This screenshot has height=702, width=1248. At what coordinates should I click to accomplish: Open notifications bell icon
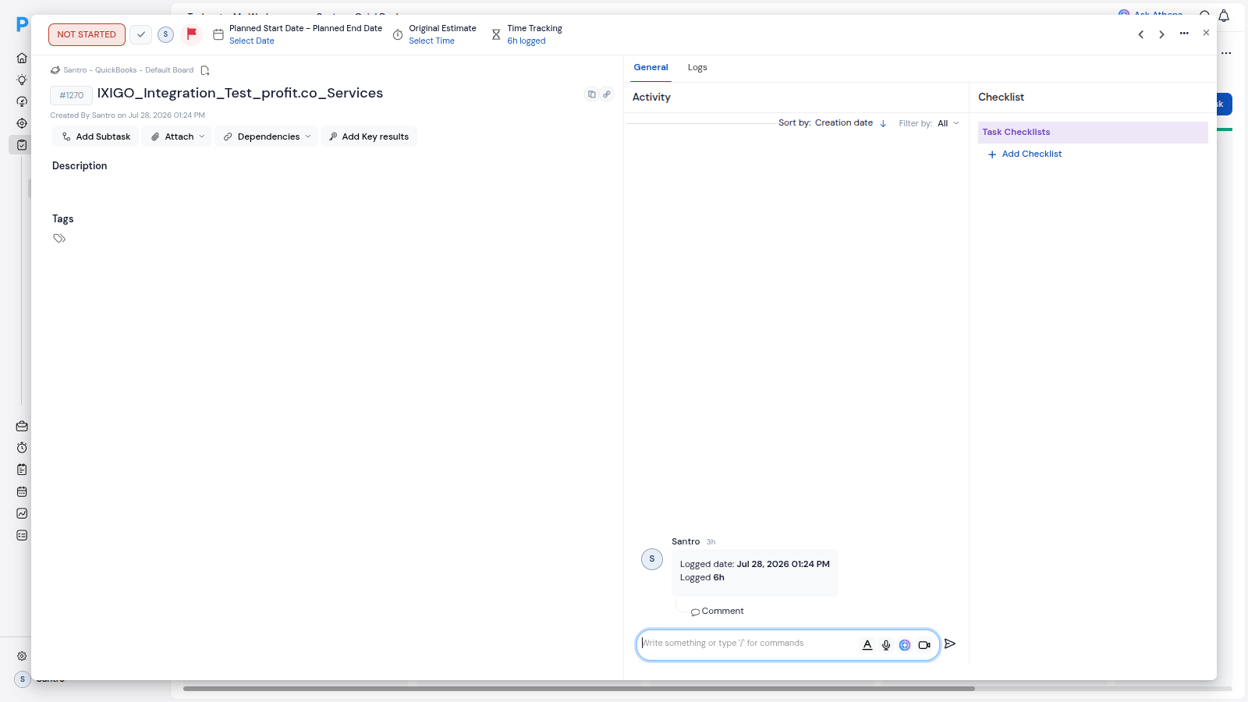[x=1224, y=16]
